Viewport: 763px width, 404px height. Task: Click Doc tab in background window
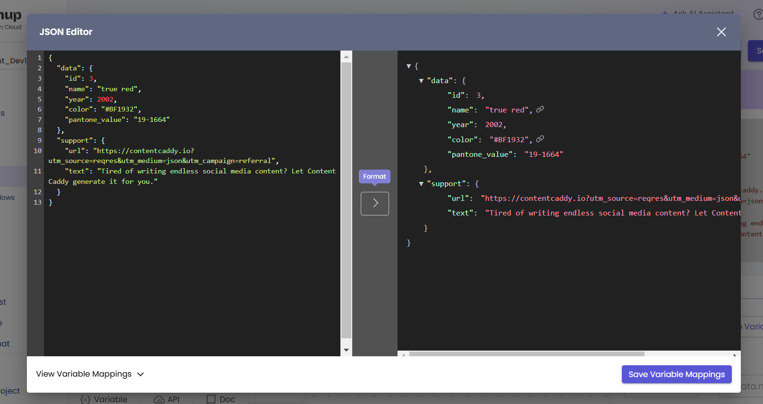(220, 399)
